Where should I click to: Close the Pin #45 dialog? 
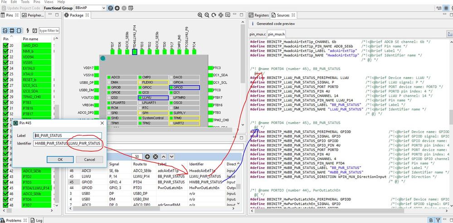point(102,123)
